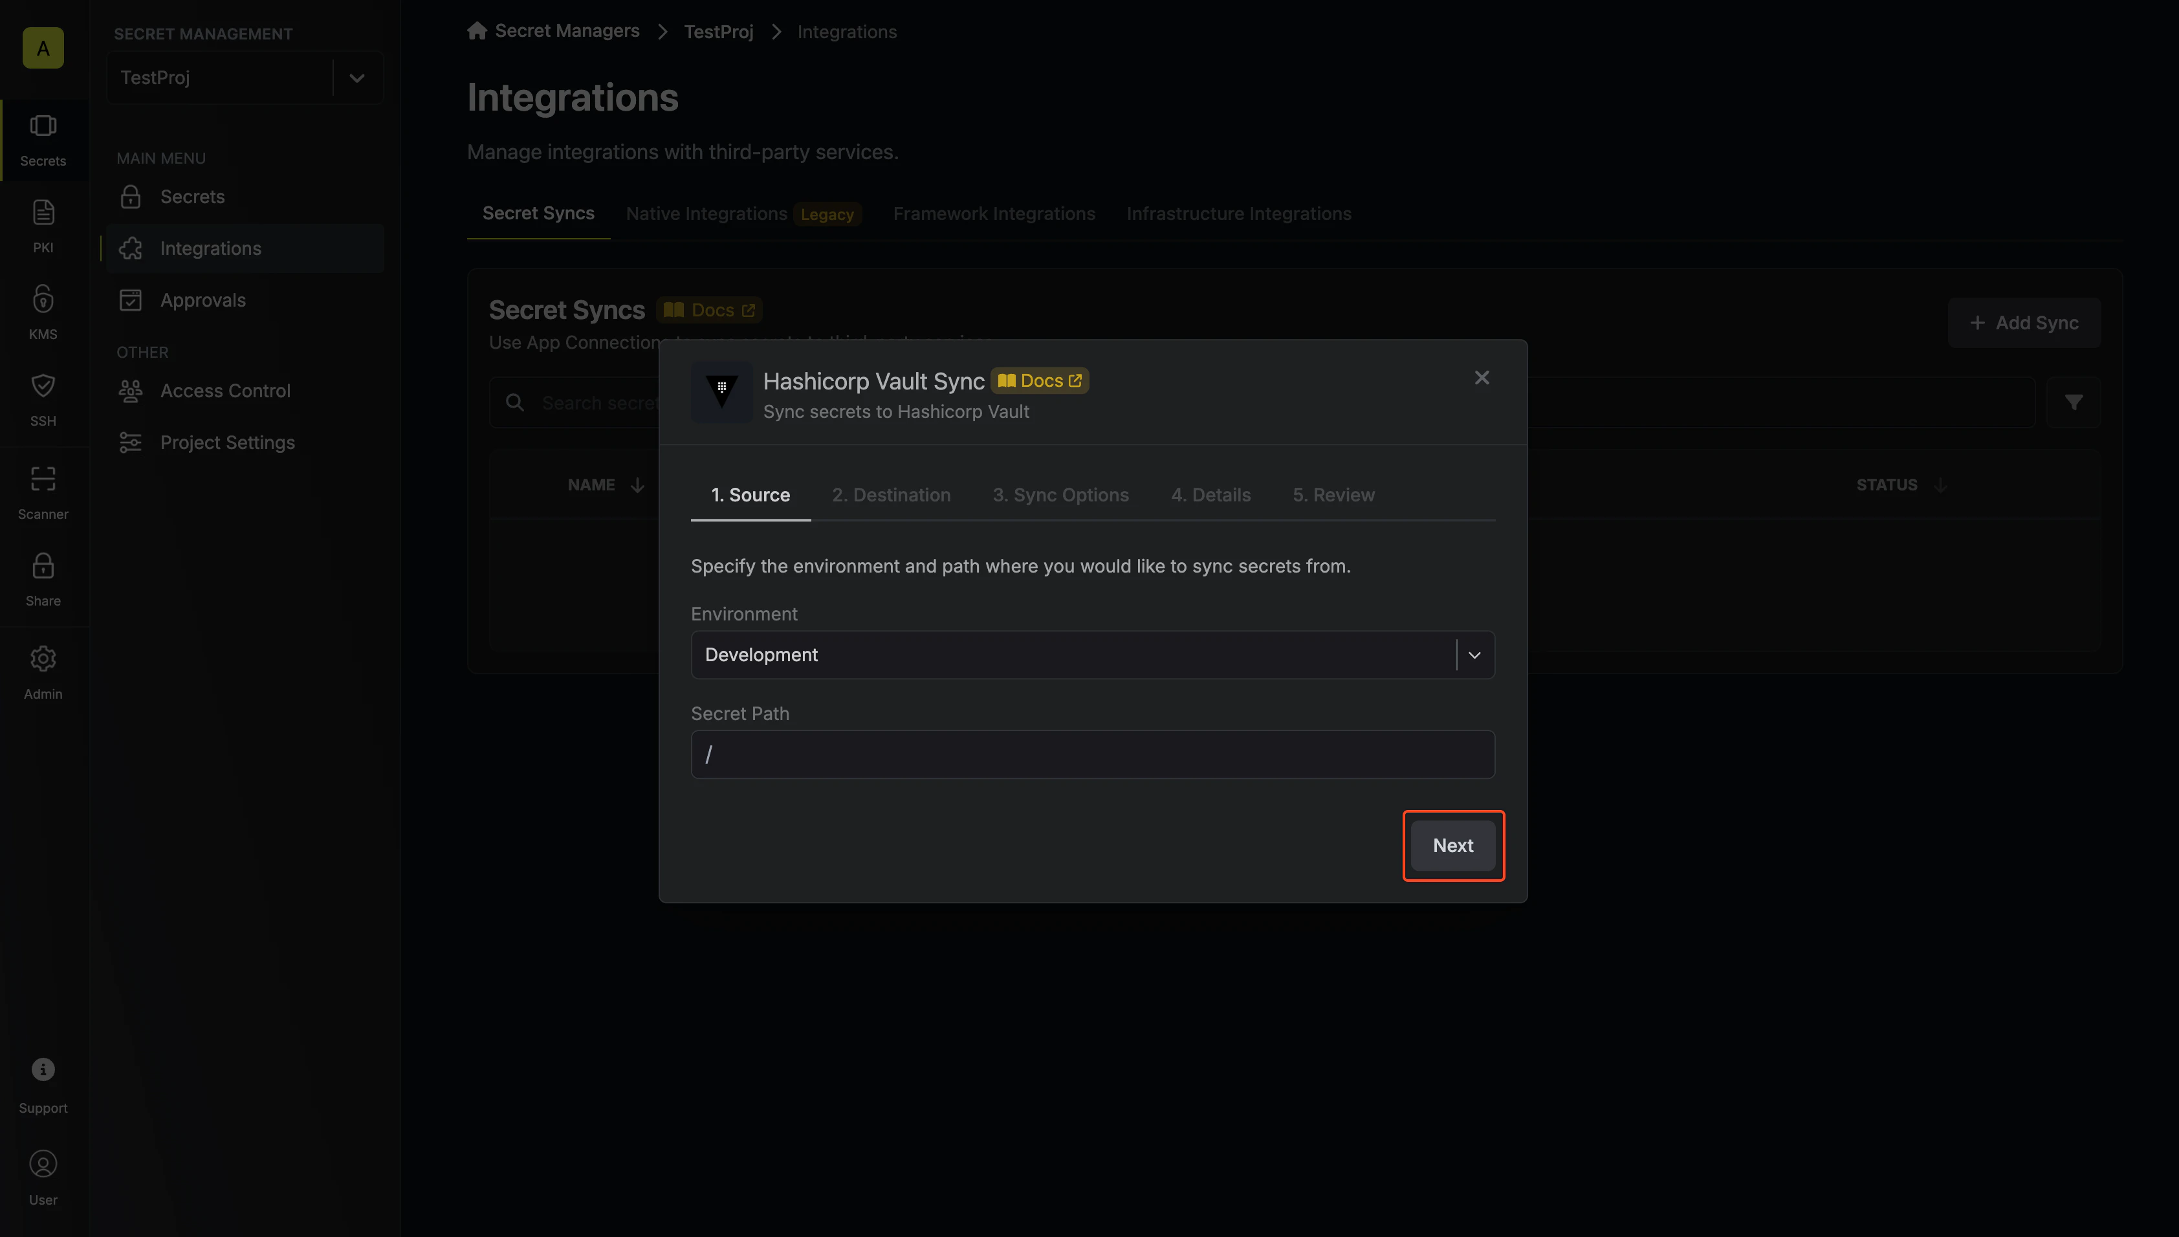
Task: Switch to the 1. Source step tab
Action: coord(750,494)
